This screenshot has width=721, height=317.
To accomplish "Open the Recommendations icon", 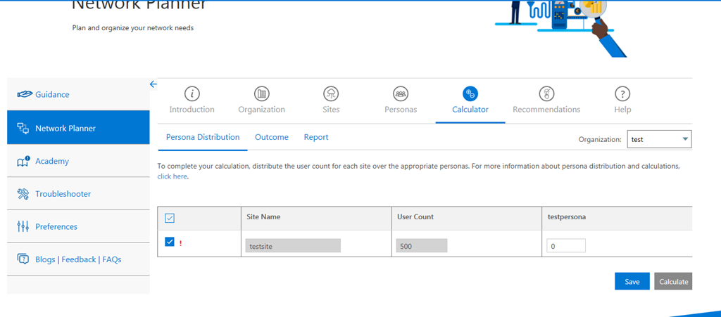I will 546,94.
